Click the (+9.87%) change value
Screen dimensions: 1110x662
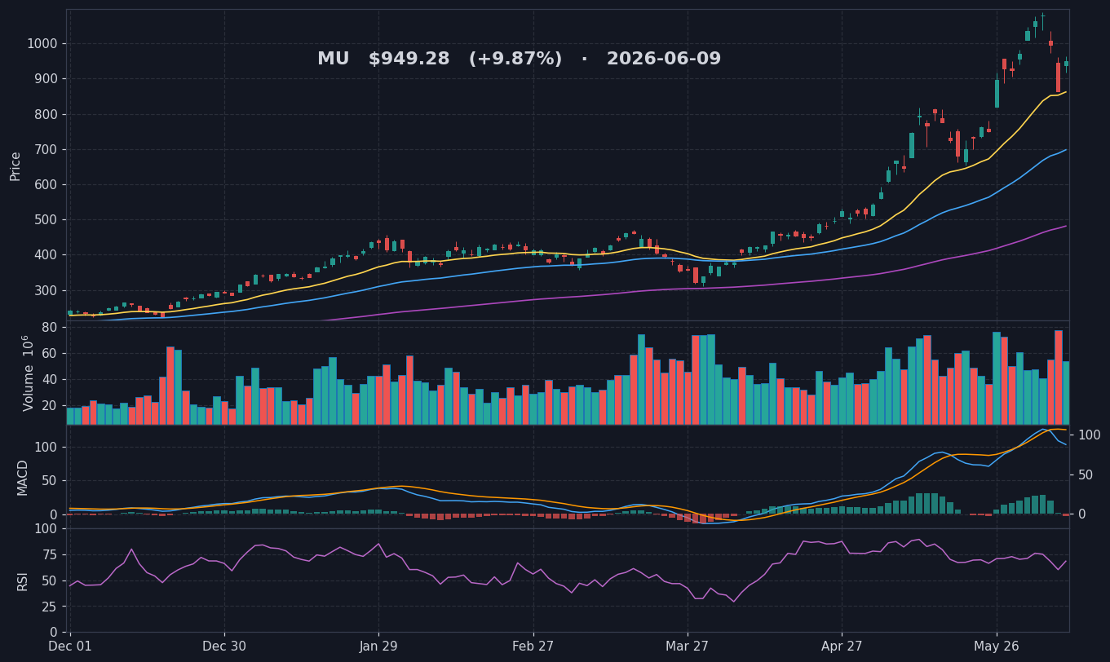pyautogui.click(x=515, y=60)
